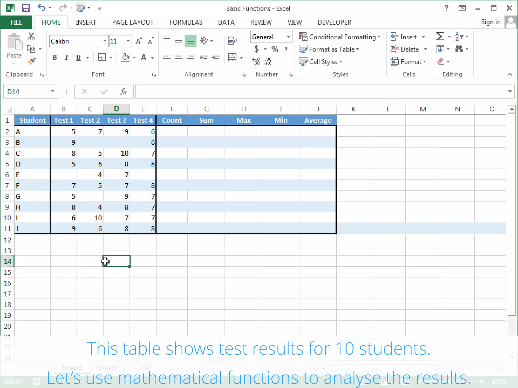
Task: Open Font Color letter A swatch
Action: (x=144, y=58)
